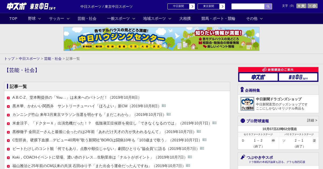This screenshot has height=169, width=323.
Task: Click つぶやき中スポ heading
Action: pos(259,157)
